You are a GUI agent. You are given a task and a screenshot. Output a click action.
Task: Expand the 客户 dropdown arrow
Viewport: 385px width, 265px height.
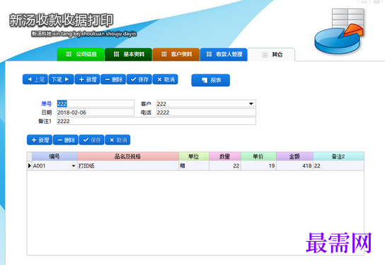coord(251,104)
